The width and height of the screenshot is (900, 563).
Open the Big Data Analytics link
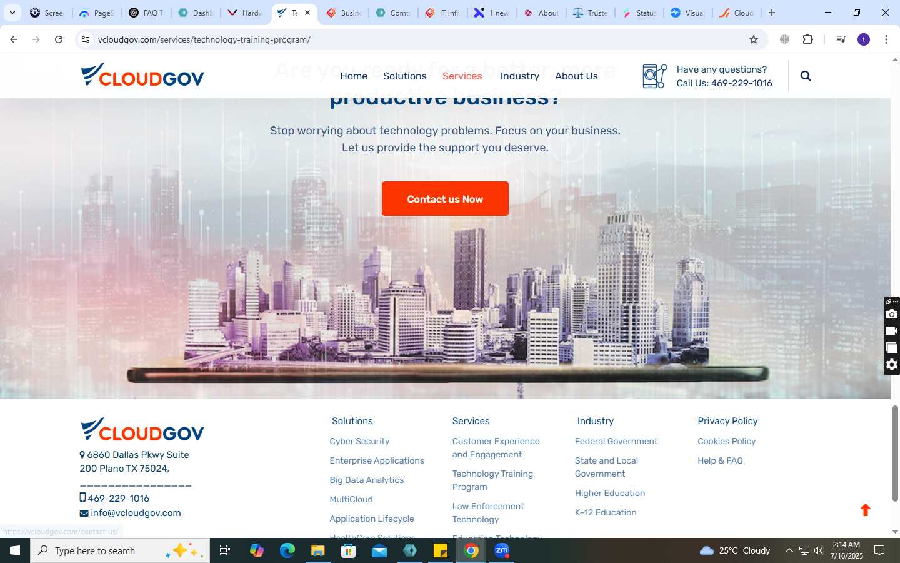366,480
